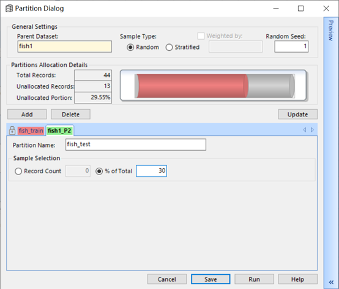
Task: Cancel the partition dialog
Action: [167, 279]
